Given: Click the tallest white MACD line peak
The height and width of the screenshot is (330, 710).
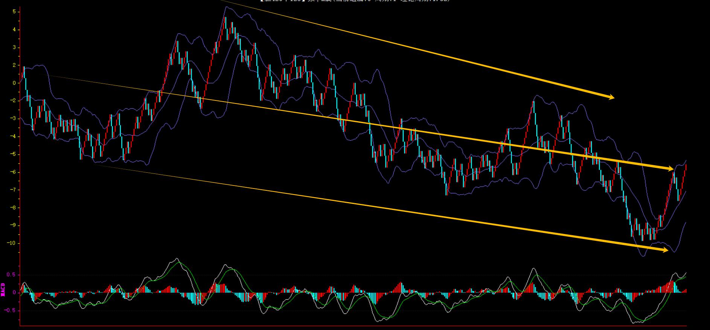Looking at the screenshot, I should [x=177, y=259].
